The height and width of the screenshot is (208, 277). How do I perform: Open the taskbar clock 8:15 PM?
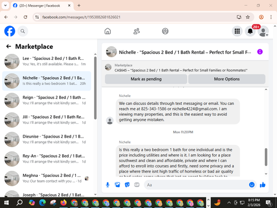pyautogui.click(x=254, y=202)
